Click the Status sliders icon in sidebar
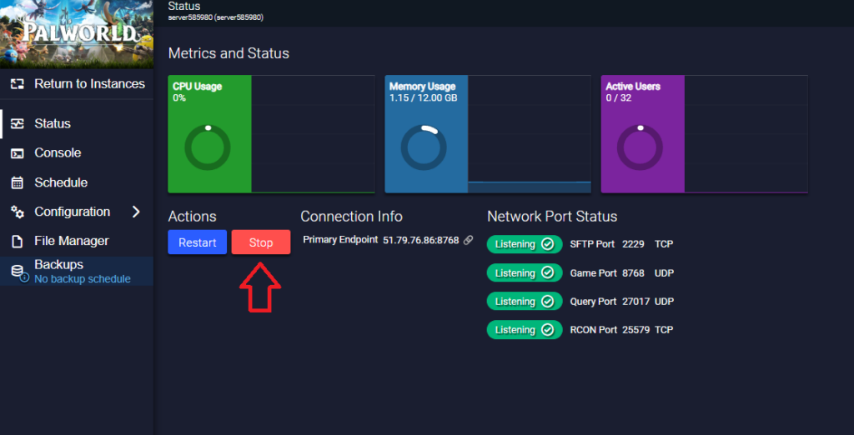This screenshot has height=435, width=854. [x=17, y=123]
